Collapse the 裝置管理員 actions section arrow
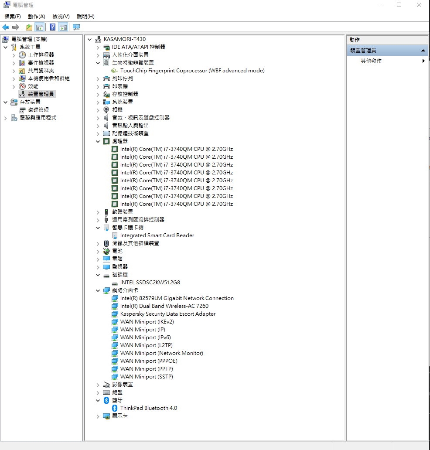The width and height of the screenshot is (430, 450). 423,51
